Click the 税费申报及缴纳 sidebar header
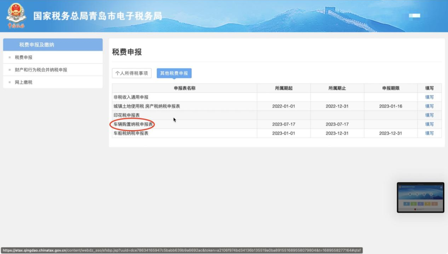448x254 pixels. 37,45
